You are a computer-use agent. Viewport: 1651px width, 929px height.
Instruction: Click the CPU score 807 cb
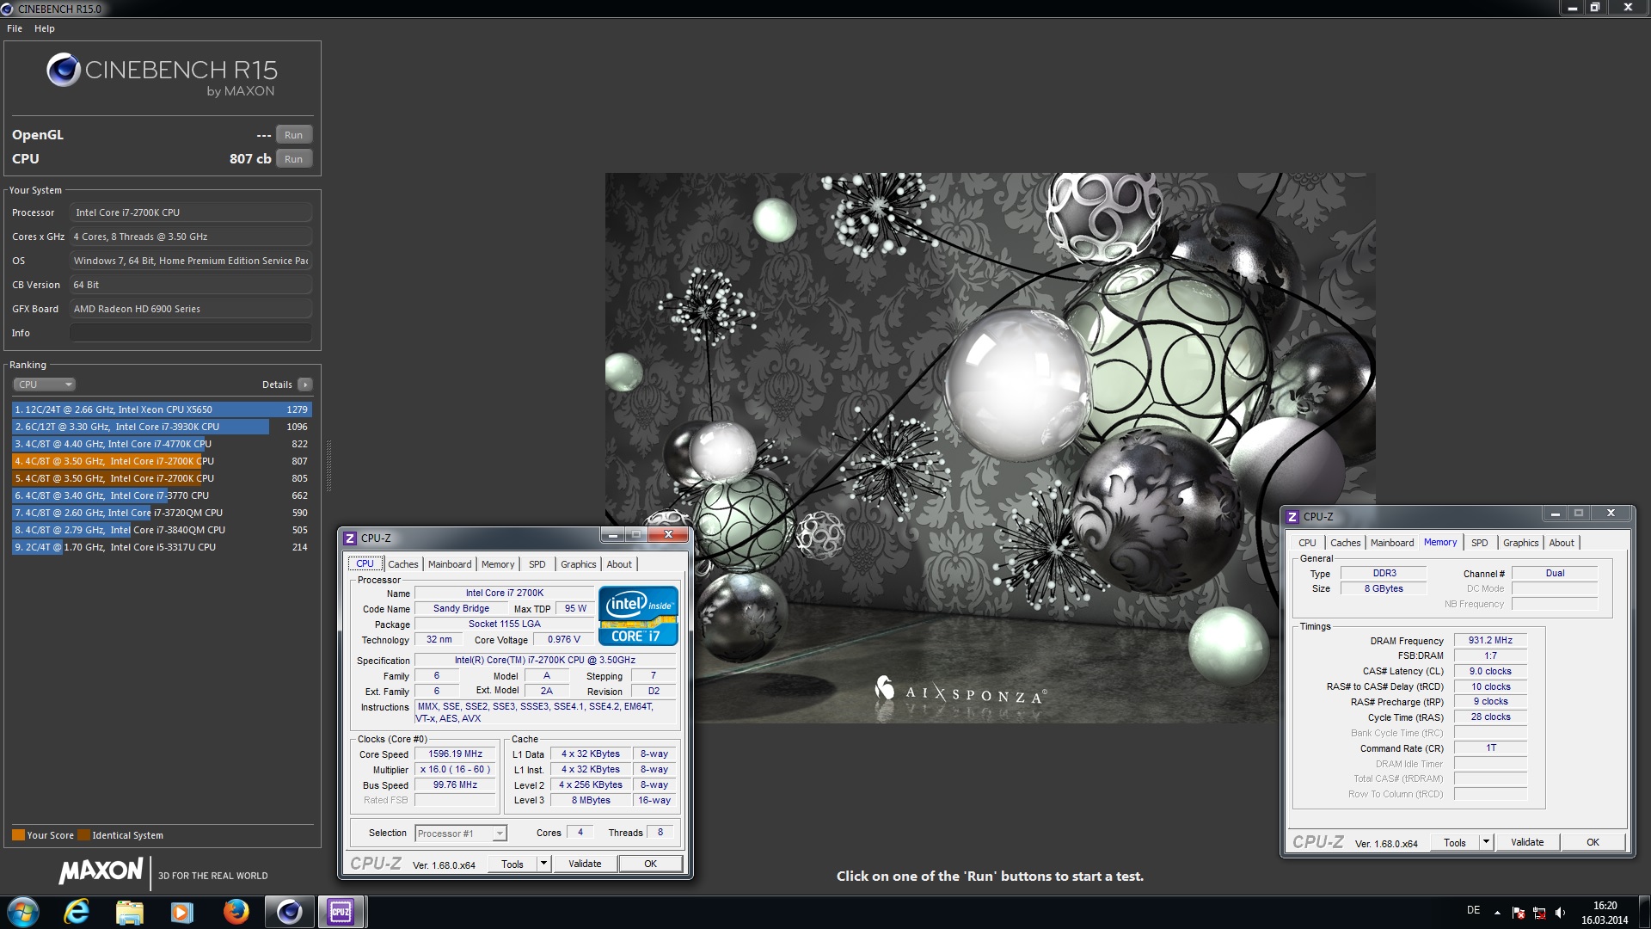coord(250,159)
